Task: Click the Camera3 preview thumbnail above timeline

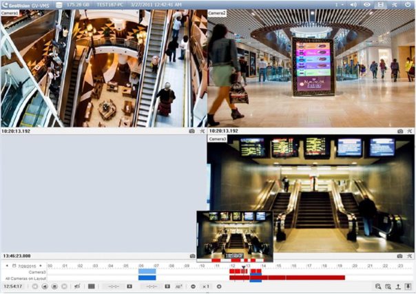Action: (234, 234)
